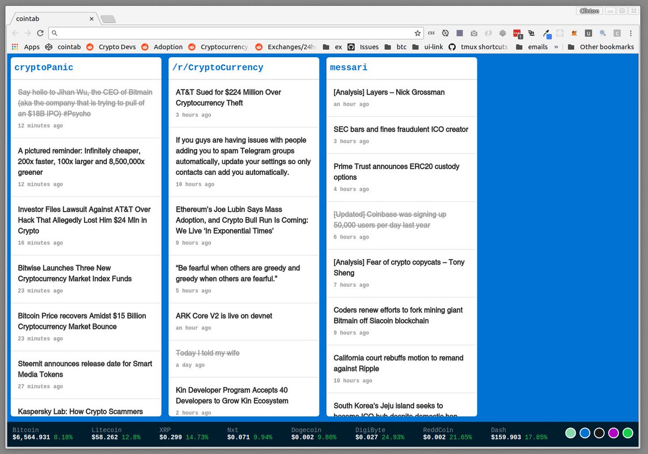
Task: Select the blue theme circle
Action: point(585,433)
